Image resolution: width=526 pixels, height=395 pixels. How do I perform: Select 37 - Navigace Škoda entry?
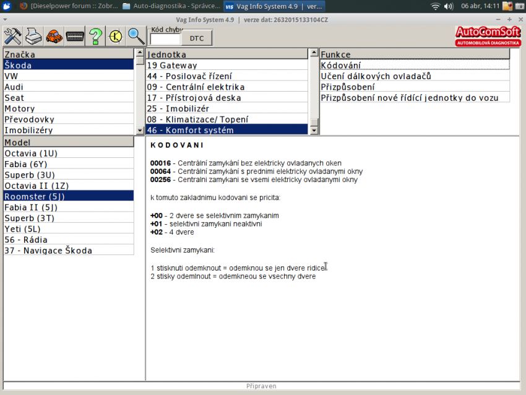tap(69, 250)
